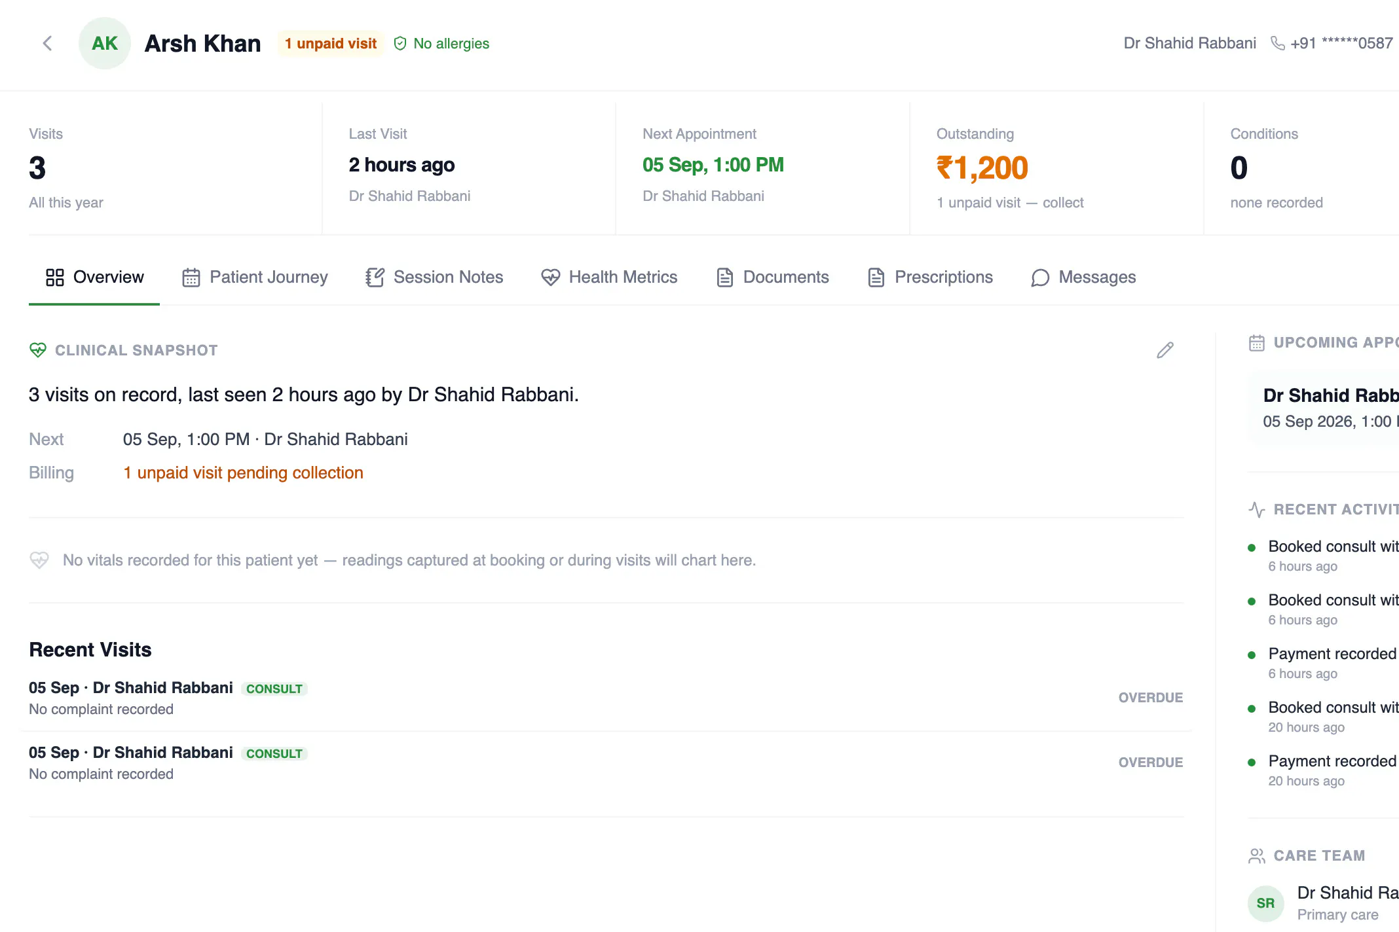
Task: Click the heart icon beside Clinical Snapshot
Action: 38,350
